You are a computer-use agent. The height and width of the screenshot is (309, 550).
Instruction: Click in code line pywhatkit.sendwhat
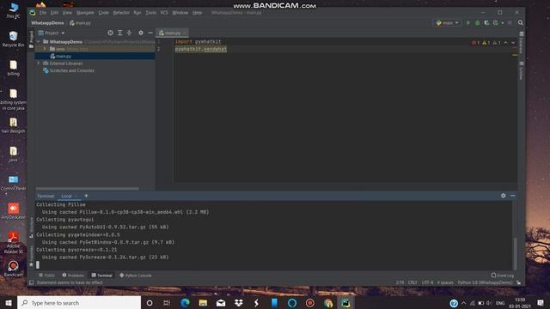(200, 49)
